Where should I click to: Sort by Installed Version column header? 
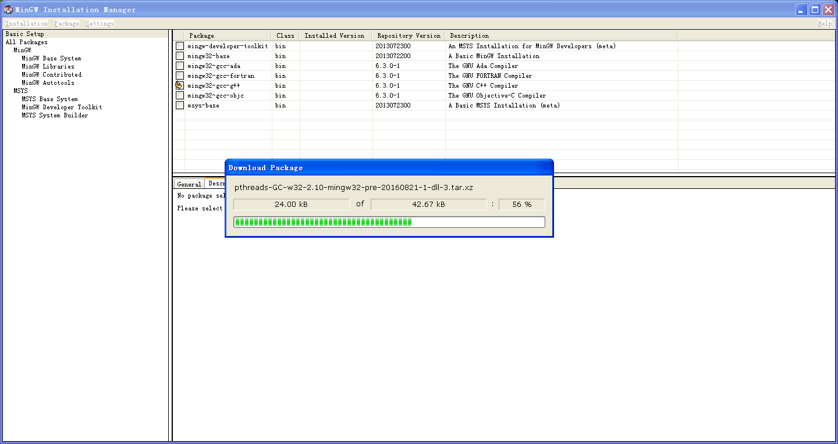336,35
